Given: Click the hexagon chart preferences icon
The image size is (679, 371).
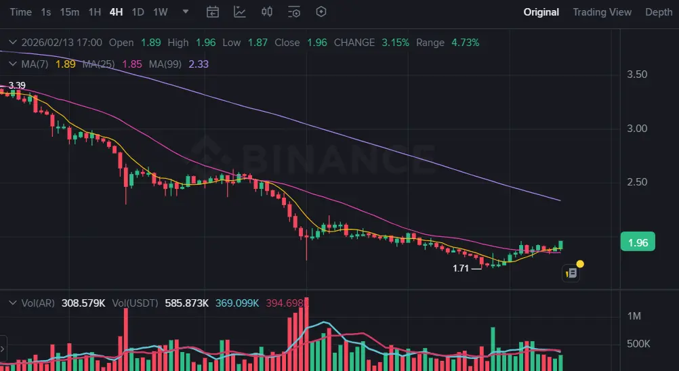Looking at the screenshot, I should (321, 12).
